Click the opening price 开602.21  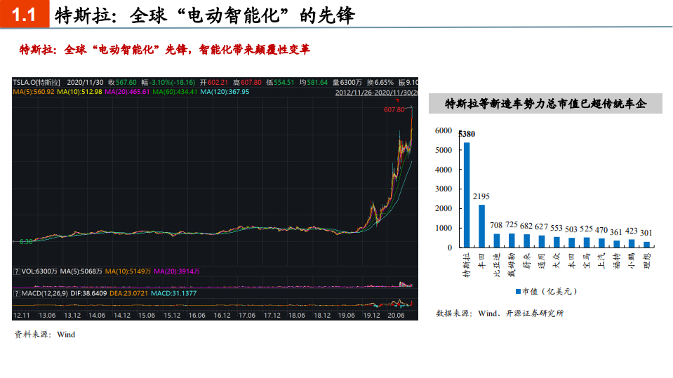point(214,82)
